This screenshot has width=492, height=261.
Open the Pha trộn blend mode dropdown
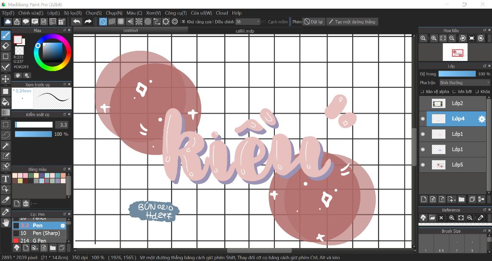[x=465, y=83]
